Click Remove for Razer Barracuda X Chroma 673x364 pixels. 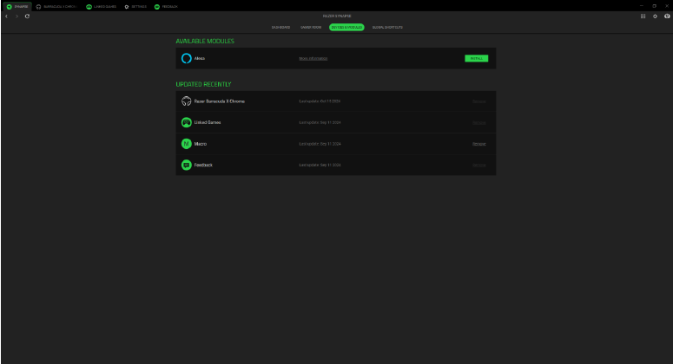click(479, 101)
